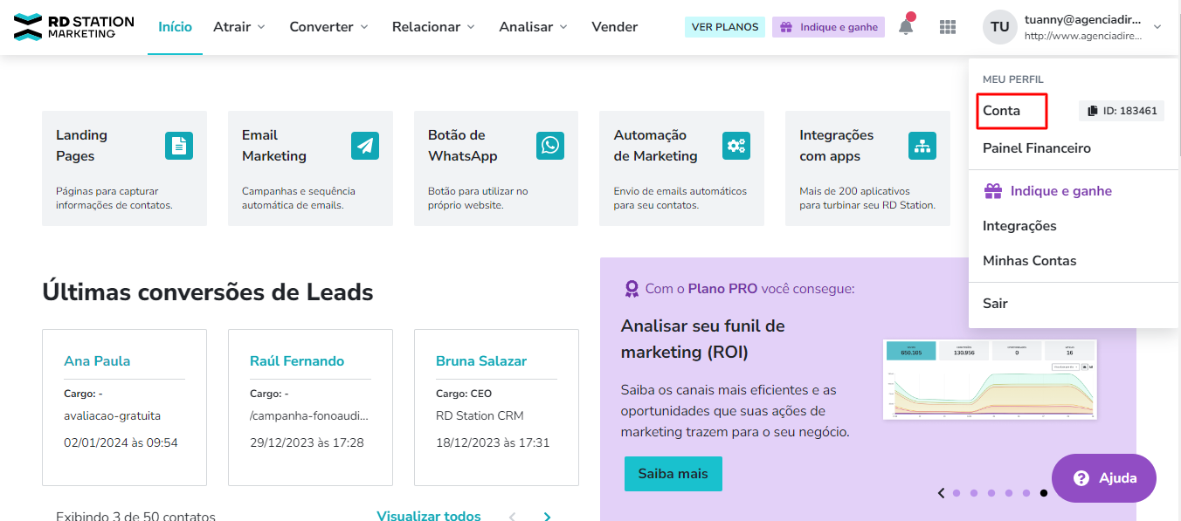Open Minhas Contas
The height and width of the screenshot is (521, 1181).
1029,261
